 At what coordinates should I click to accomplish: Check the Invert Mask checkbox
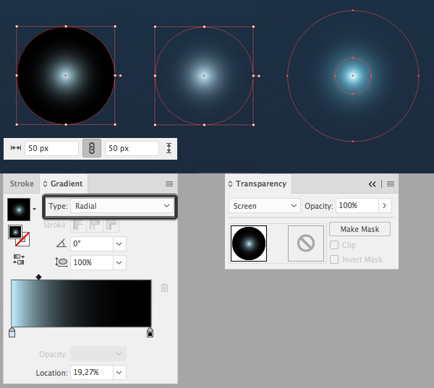point(333,259)
